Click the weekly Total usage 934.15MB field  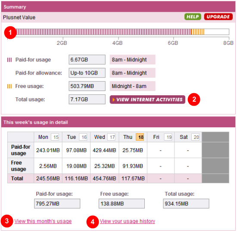click(186, 204)
